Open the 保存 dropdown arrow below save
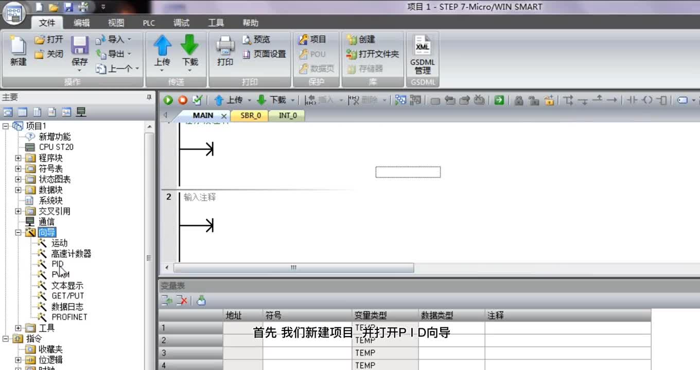 (x=80, y=70)
